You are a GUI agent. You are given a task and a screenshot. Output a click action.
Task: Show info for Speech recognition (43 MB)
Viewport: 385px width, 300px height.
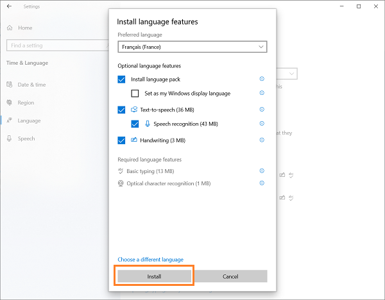pyautogui.click(x=262, y=123)
